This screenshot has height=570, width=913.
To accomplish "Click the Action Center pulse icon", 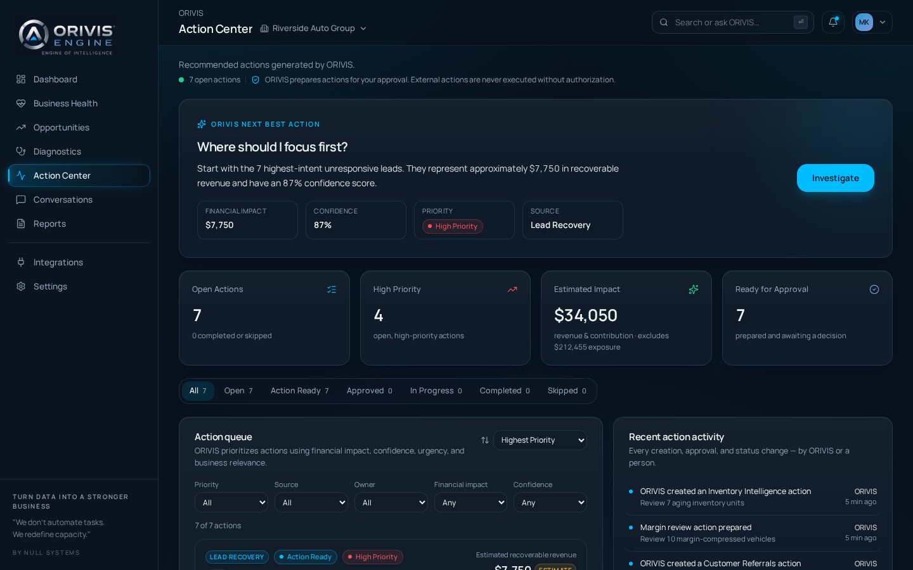I will point(21,175).
